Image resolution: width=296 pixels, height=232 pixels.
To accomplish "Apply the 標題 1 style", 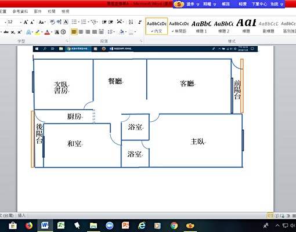I will coord(201,26).
